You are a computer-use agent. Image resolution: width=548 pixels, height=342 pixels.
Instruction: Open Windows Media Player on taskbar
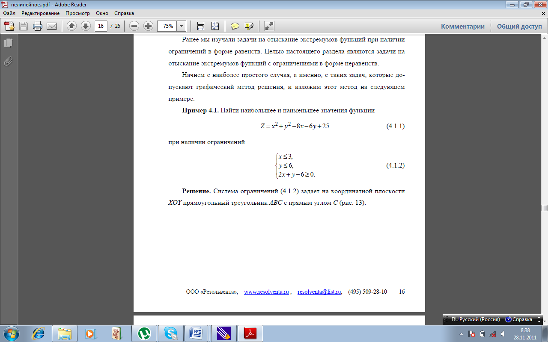tap(90, 333)
